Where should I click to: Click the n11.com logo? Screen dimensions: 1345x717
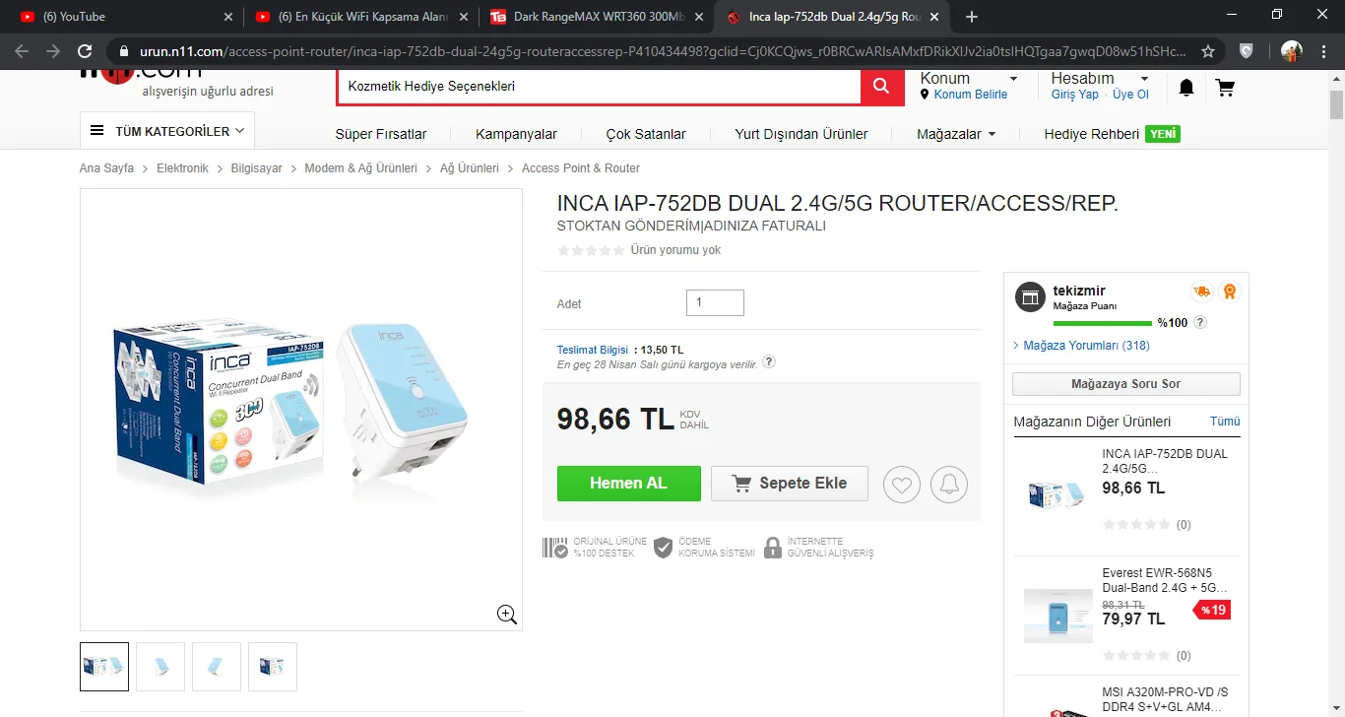tap(141, 74)
